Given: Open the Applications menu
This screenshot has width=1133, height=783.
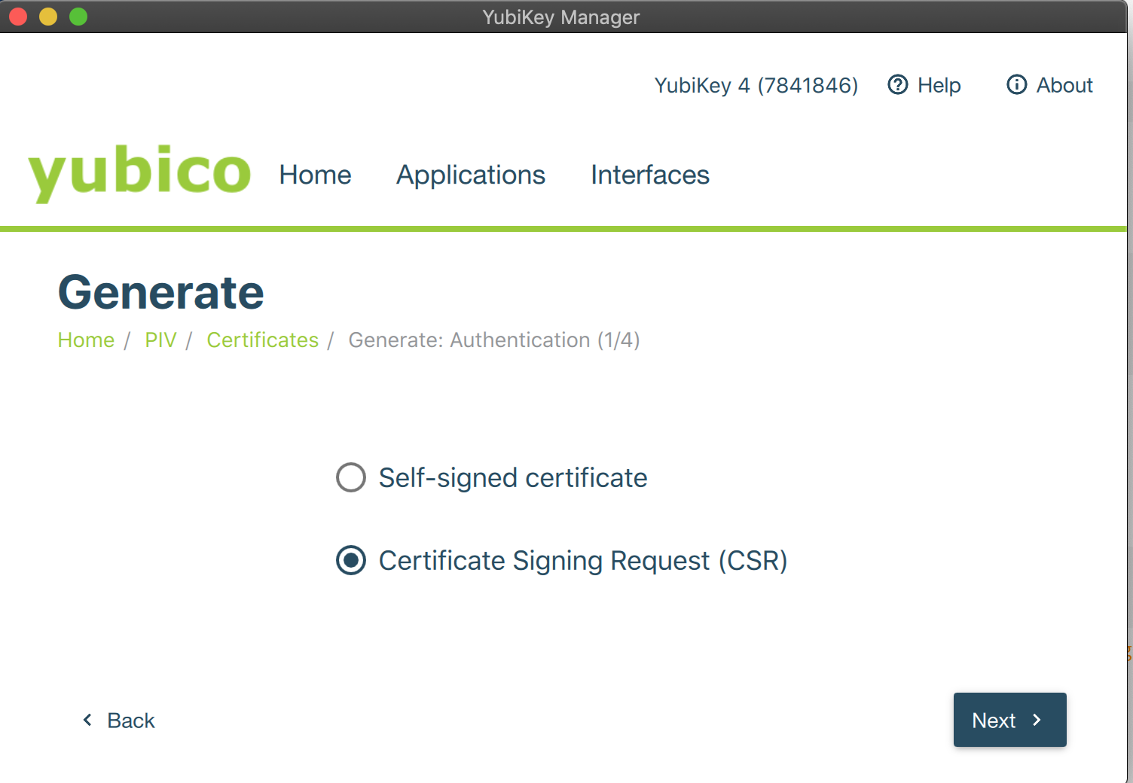Looking at the screenshot, I should 471,175.
